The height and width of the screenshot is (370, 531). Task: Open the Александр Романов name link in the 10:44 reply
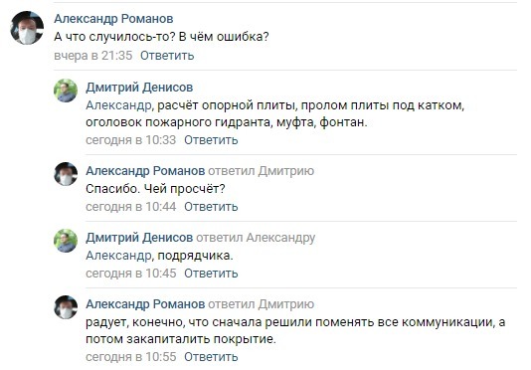(145, 171)
